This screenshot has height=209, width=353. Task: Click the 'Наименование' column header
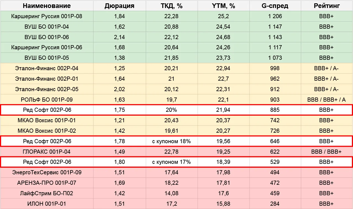(47, 6)
